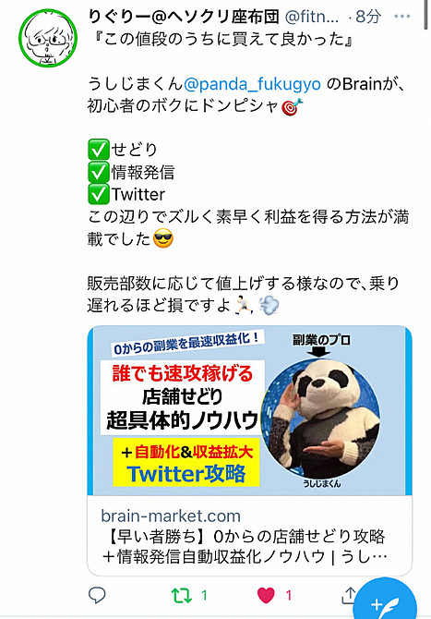Open the @panda_fukugyo mention link
This screenshot has height=619, width=431.
[x=252, y=84]
